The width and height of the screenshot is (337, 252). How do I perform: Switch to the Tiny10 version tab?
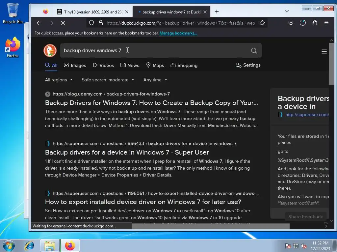click(x=92, y=12)
